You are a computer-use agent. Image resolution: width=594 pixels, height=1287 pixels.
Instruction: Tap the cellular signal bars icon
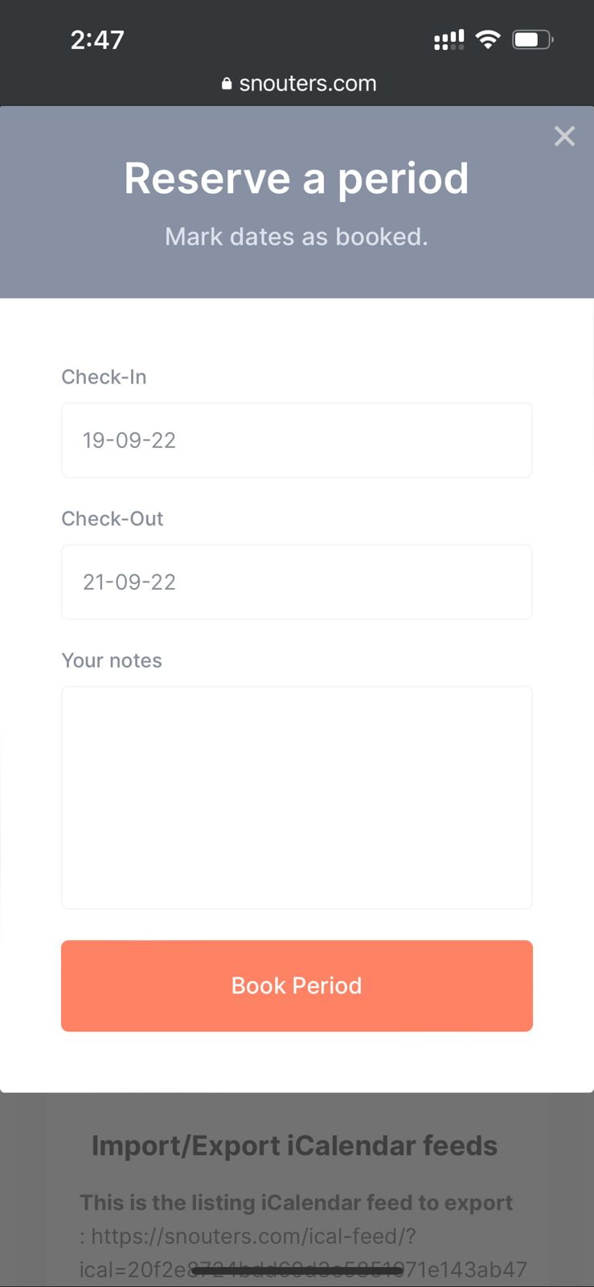(449, 39)
